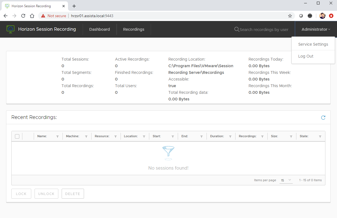Open Service Settings from menu

point(313,44)
